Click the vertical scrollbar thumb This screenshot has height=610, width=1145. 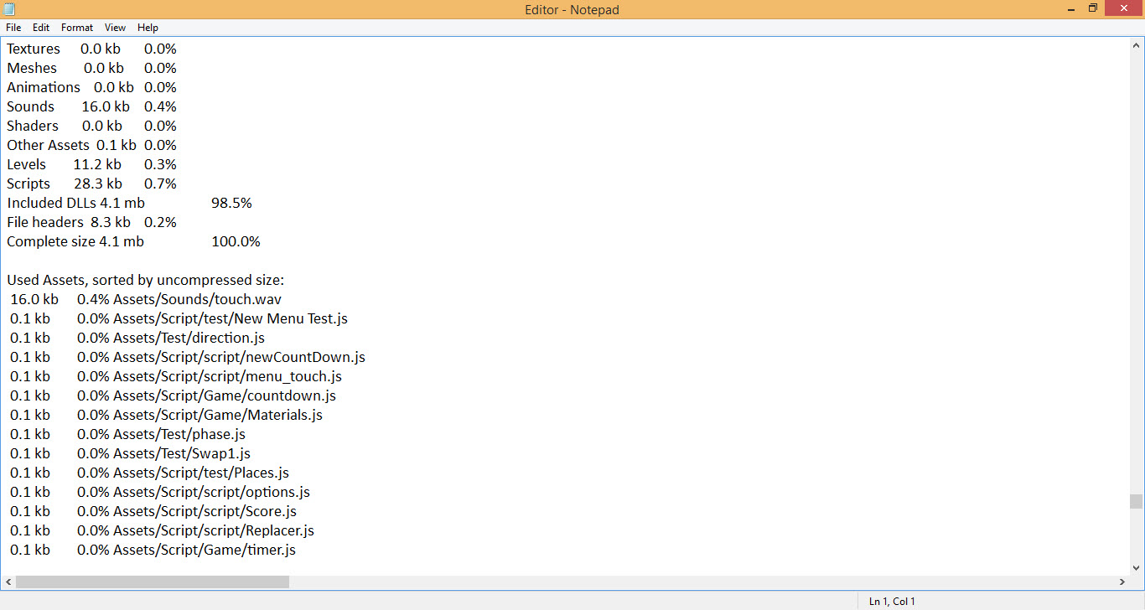(1136, 501)
